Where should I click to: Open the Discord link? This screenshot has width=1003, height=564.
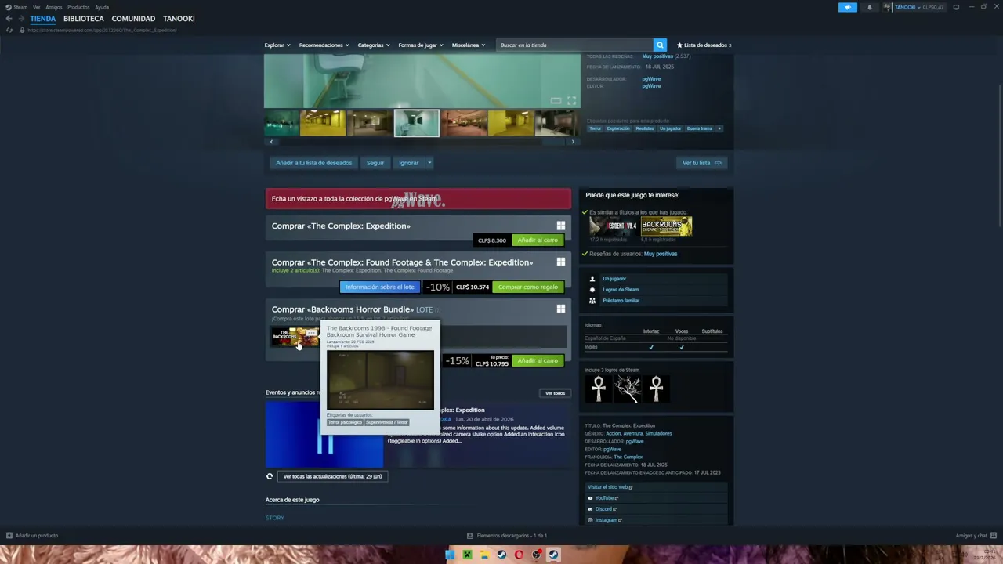(x=603, y=509)
